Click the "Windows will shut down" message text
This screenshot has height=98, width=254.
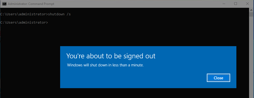pos(105,65)
